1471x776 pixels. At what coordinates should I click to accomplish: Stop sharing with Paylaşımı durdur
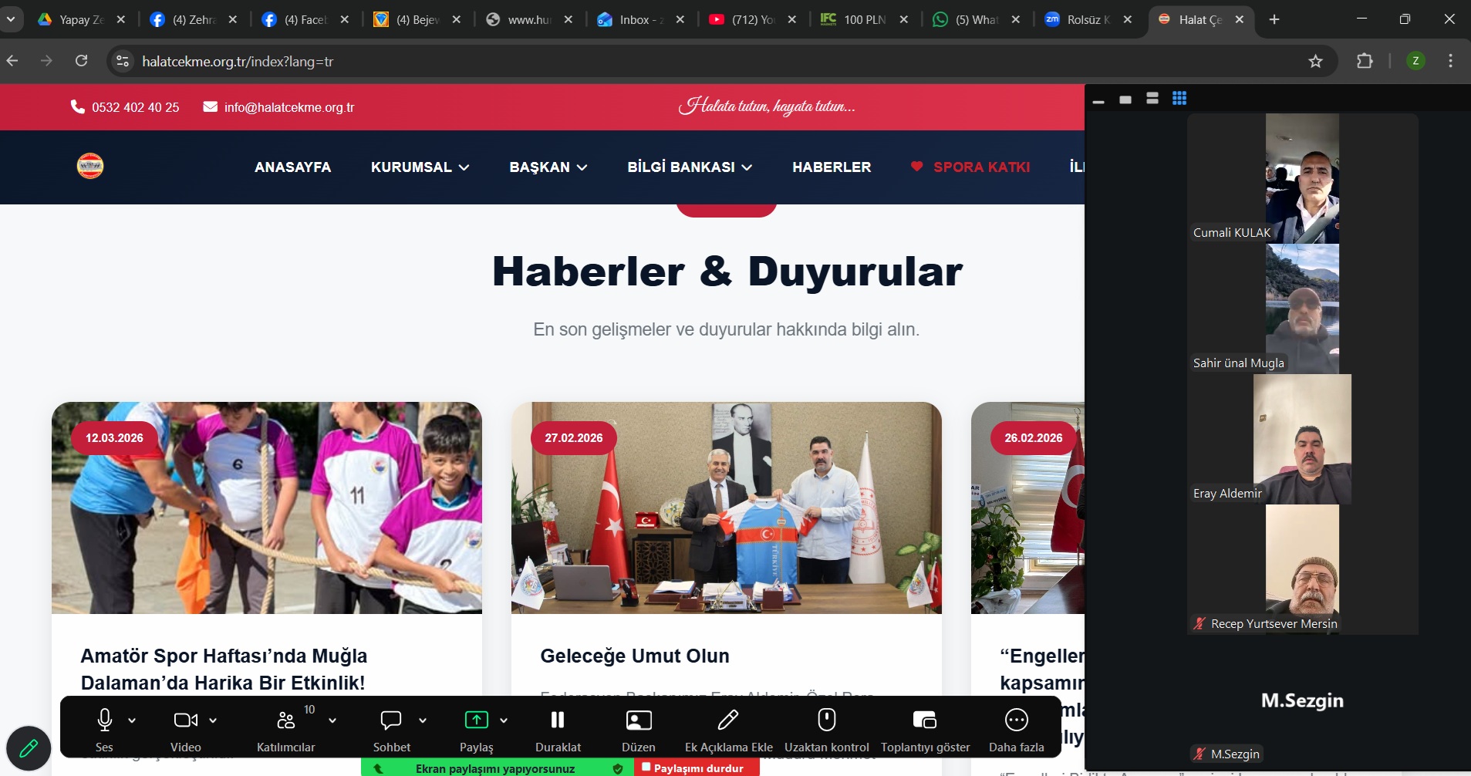point(697,768)
